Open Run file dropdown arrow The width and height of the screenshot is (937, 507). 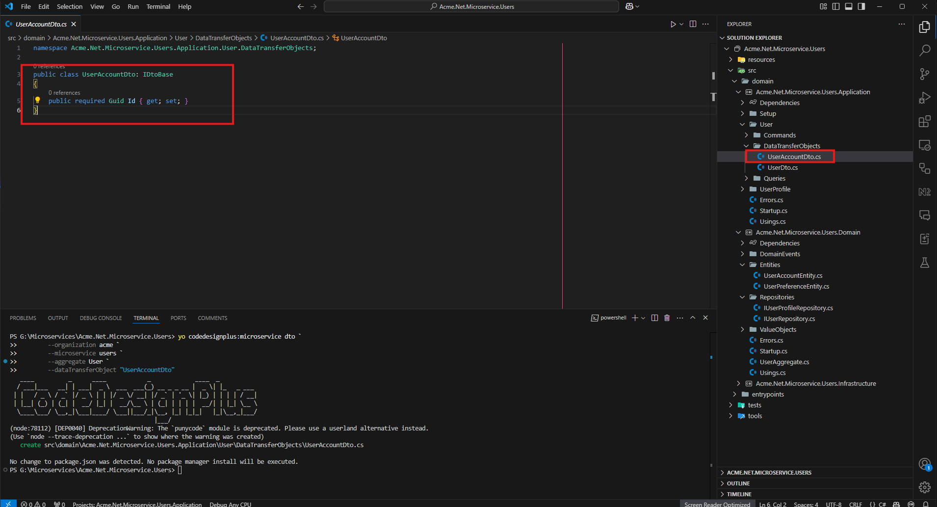[x=681, y=24]
